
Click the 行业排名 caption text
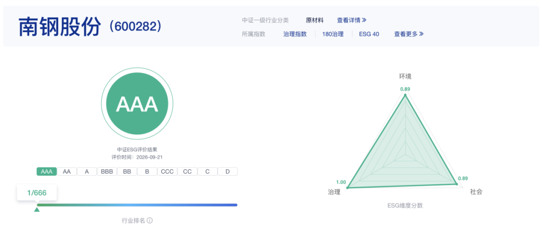click(133, 220)
